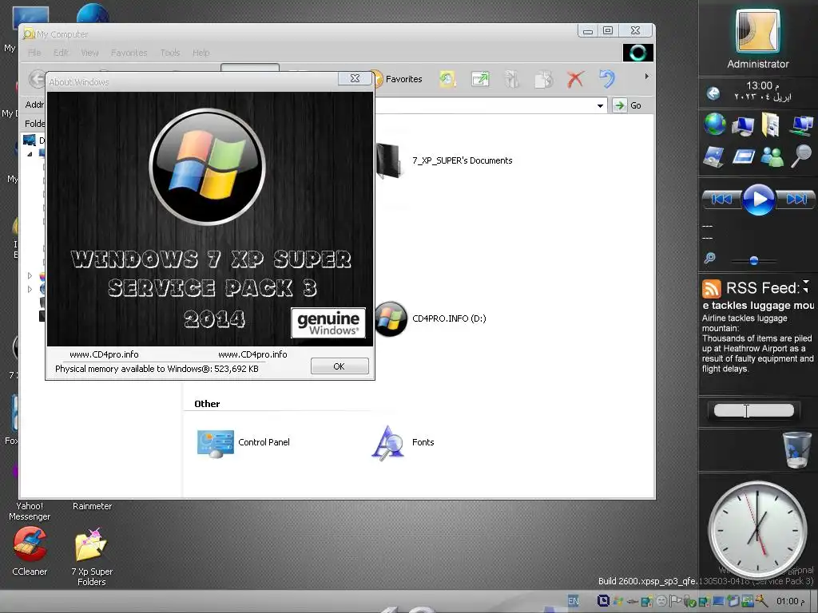Open the Tools menu

pyautogui.click(x=170, y=53)
